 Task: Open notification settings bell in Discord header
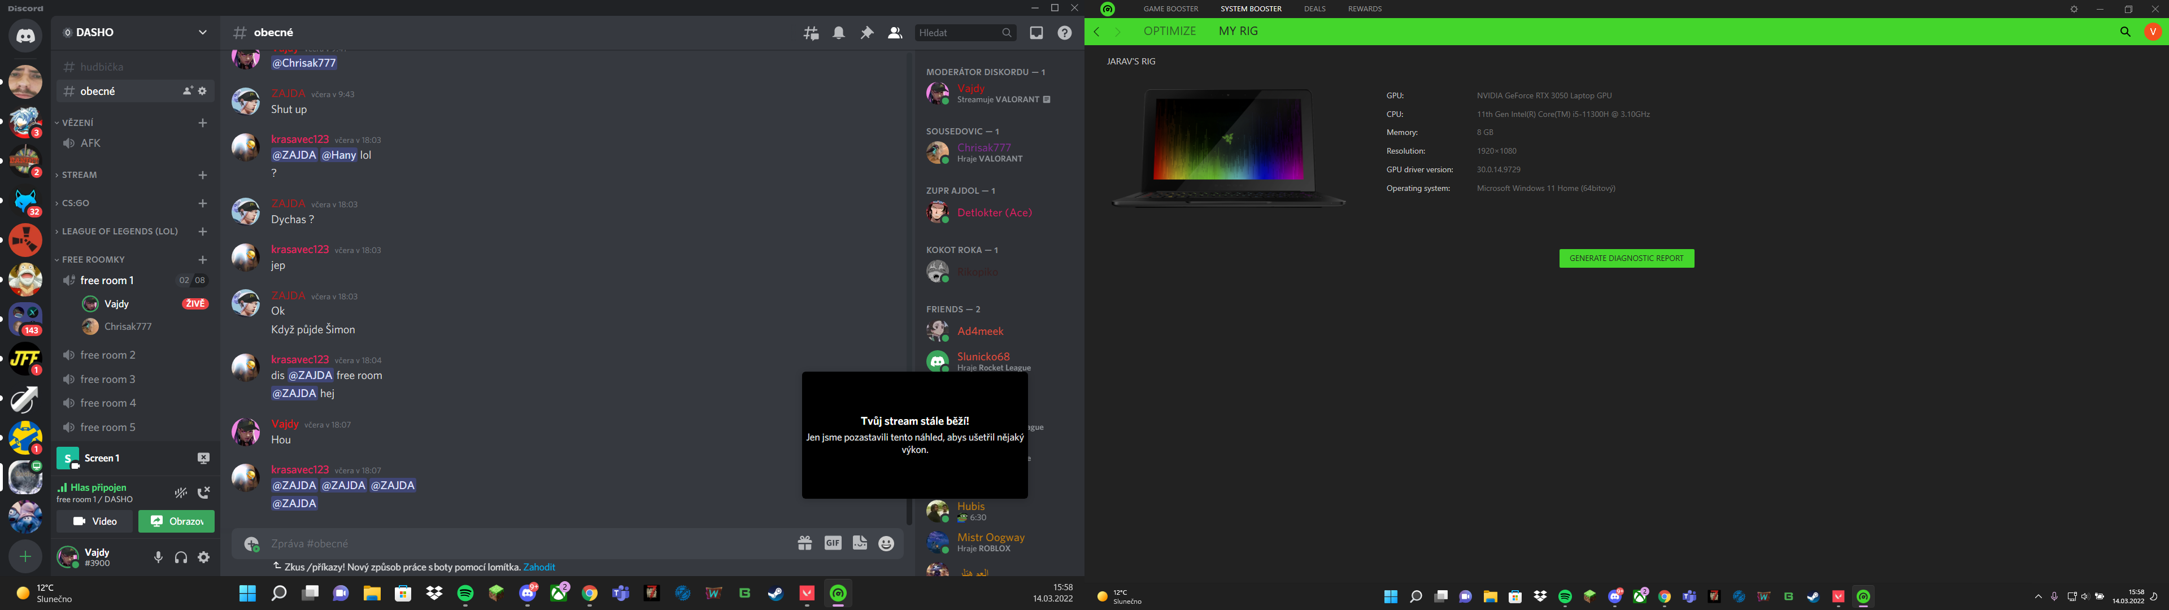tap(839, 33)
